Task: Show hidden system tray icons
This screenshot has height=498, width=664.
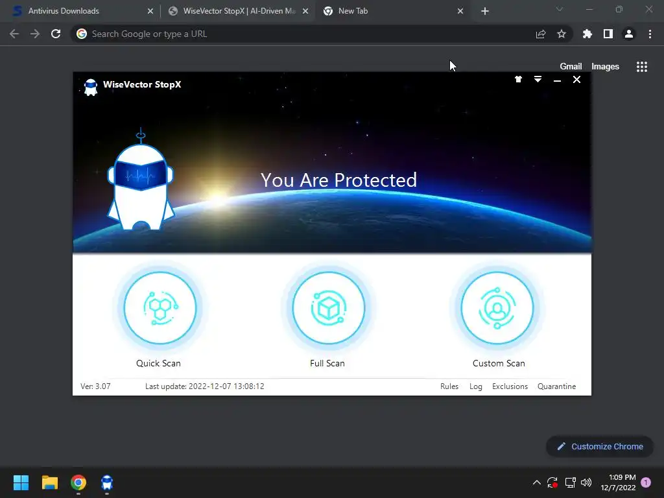Action: click(x=536, y=482)
